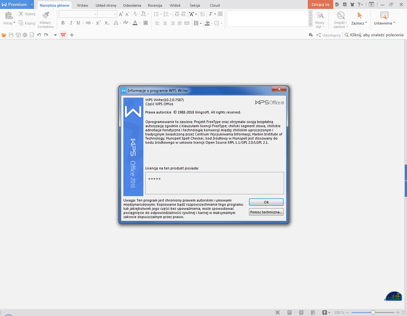407x316 pixels.
Task: Align text left icon
Action: 157,23
